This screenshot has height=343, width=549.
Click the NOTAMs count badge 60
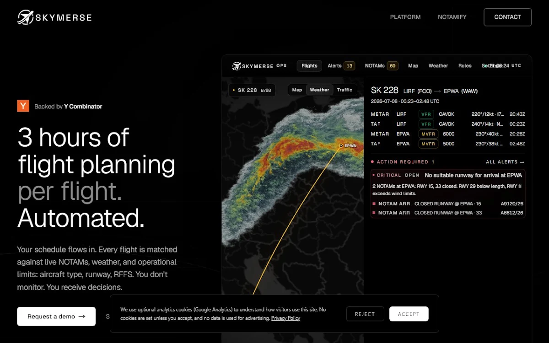coord(393,66)
